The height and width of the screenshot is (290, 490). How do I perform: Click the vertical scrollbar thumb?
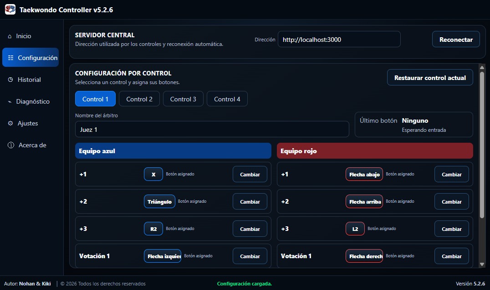point(482,145)
